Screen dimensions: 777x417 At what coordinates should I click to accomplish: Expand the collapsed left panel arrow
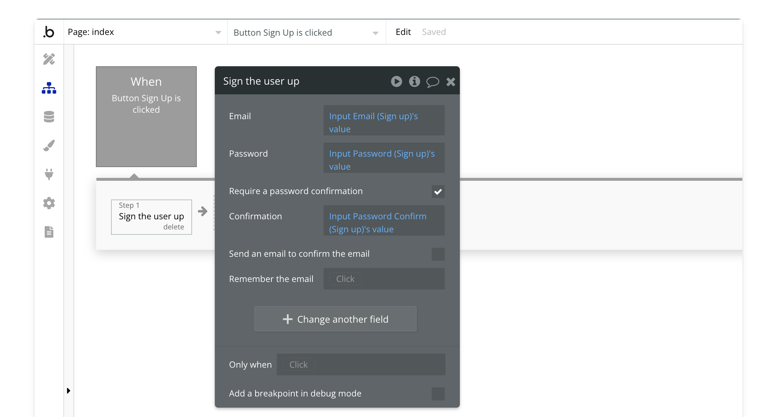point(68,391)
